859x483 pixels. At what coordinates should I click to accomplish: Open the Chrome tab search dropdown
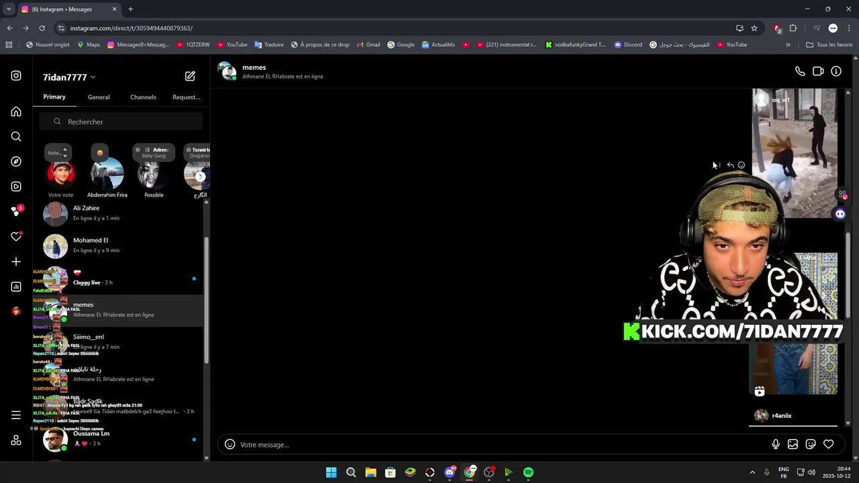pos(9,9)
